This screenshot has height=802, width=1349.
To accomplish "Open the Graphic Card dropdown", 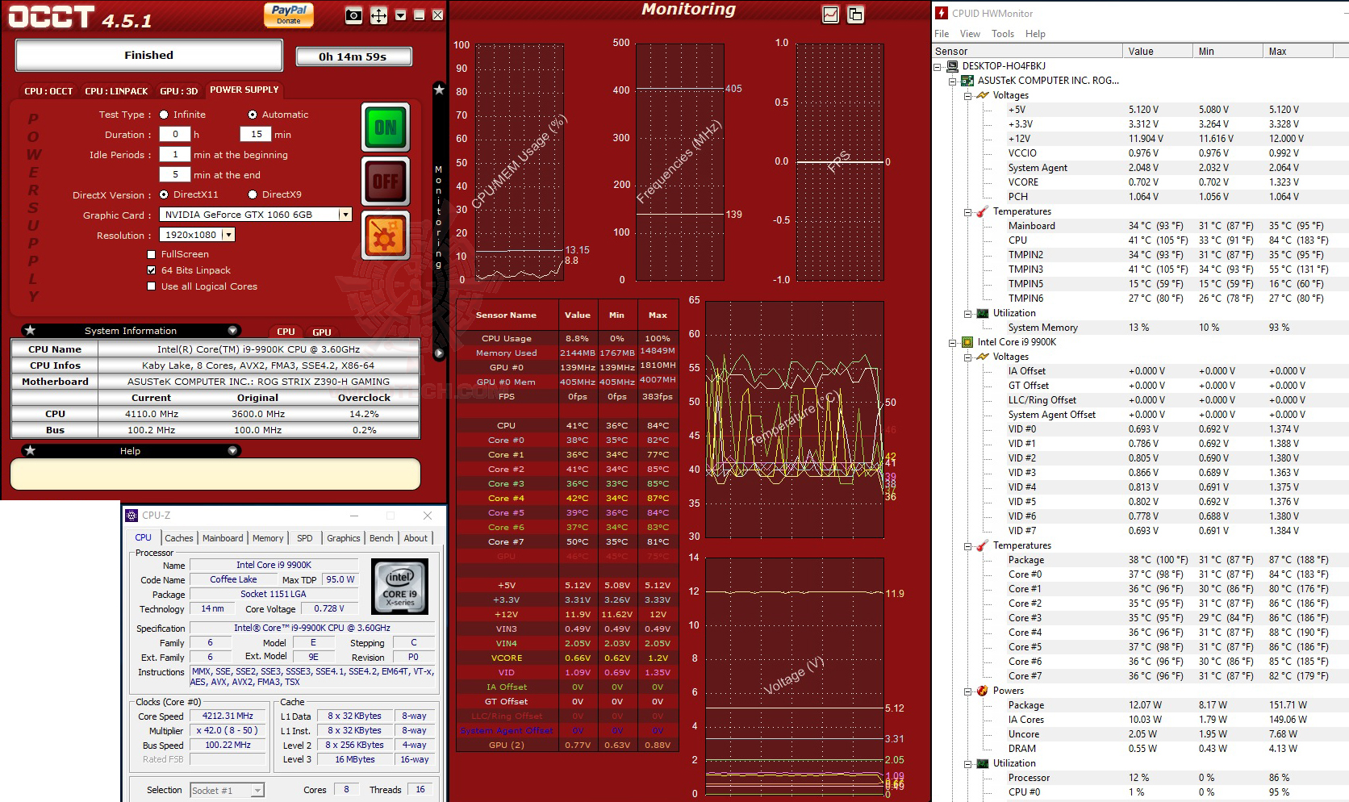I will [345, 215].
